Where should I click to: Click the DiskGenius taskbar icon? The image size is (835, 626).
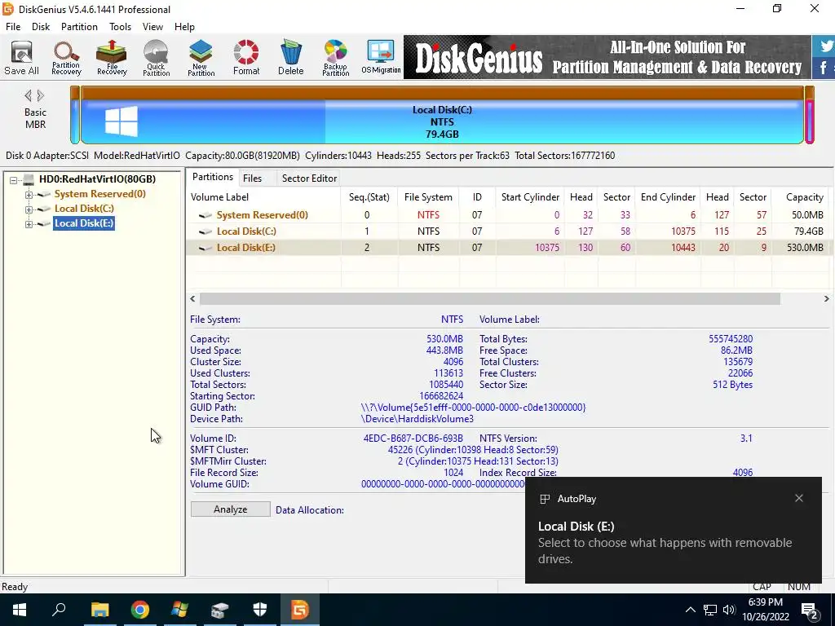point(300,610)
